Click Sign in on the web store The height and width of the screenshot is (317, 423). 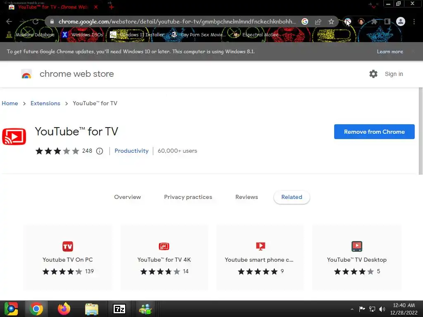(x=394, y=74)
